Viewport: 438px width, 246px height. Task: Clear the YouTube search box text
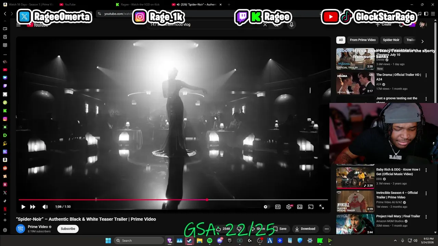pos(265,25)
